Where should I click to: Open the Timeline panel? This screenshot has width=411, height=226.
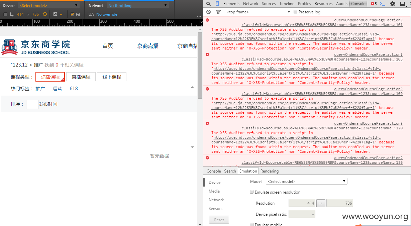(287, 4)
